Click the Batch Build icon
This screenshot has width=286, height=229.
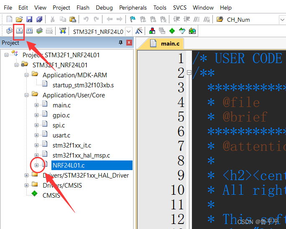(x=39, y=31)
